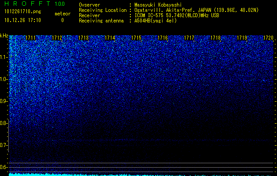Click the 1715 time marker

(x=137, y=38)
